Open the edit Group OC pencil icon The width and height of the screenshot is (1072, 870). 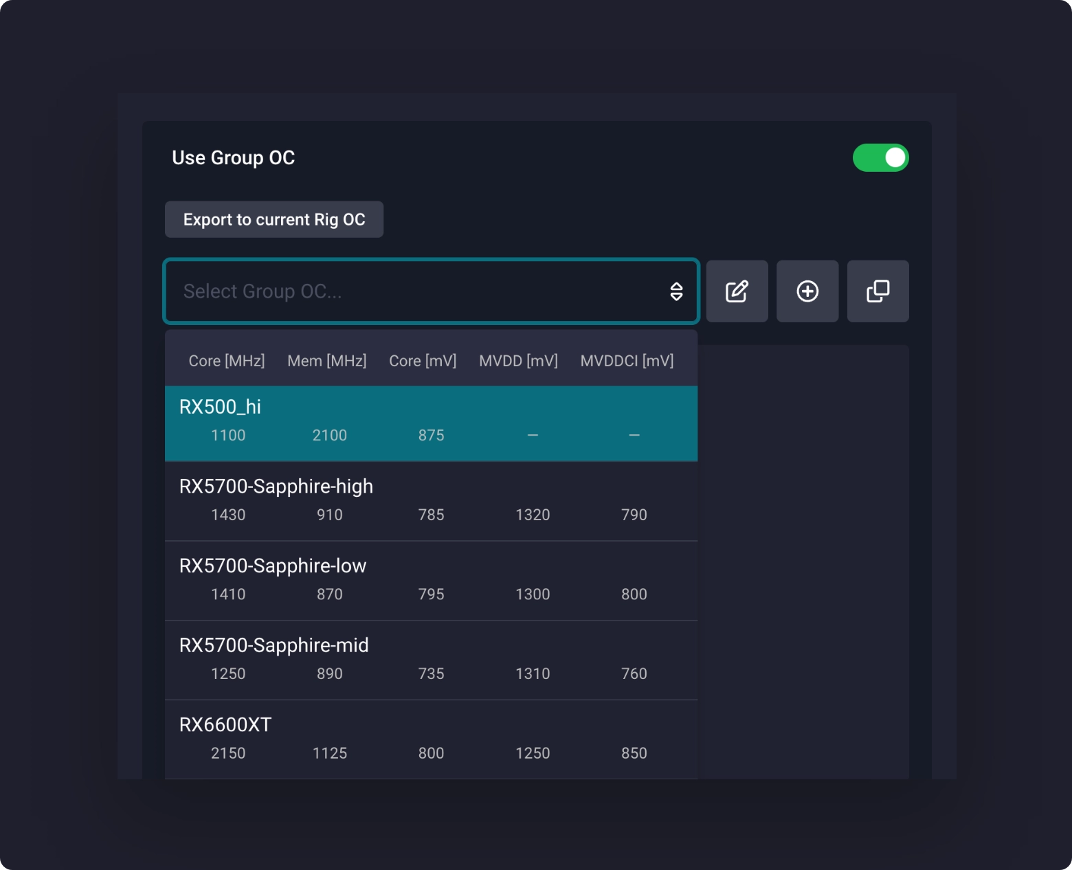tap(737, 291)
